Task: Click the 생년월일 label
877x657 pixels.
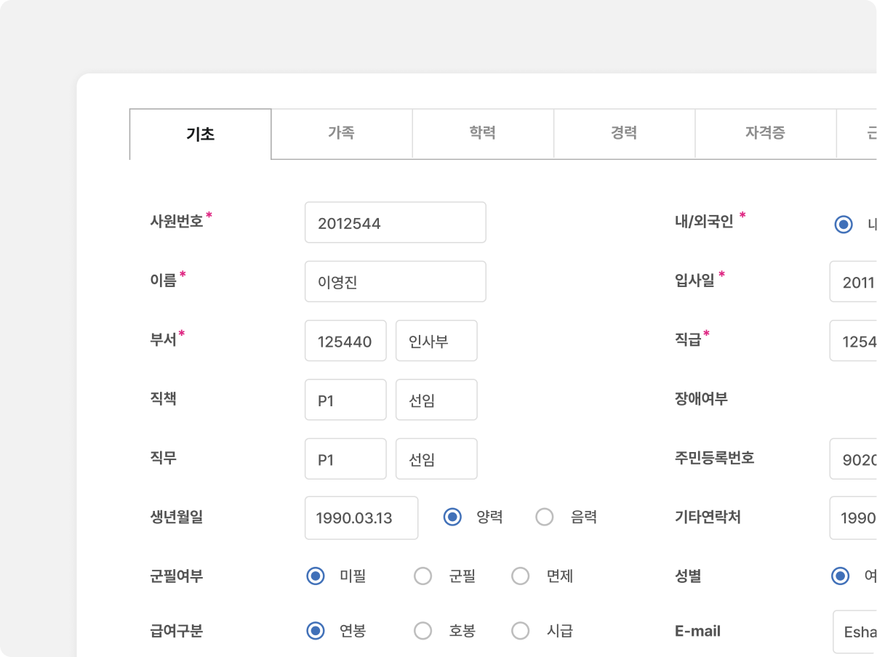Action: pyautogui.click(x=177, y=517)
